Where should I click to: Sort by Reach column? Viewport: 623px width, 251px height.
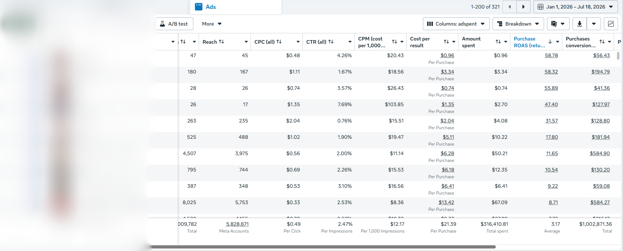[x=221, y=42]
